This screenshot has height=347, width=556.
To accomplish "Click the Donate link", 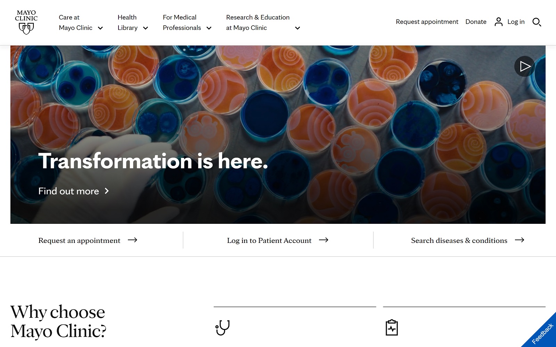I will click(476, 22).
